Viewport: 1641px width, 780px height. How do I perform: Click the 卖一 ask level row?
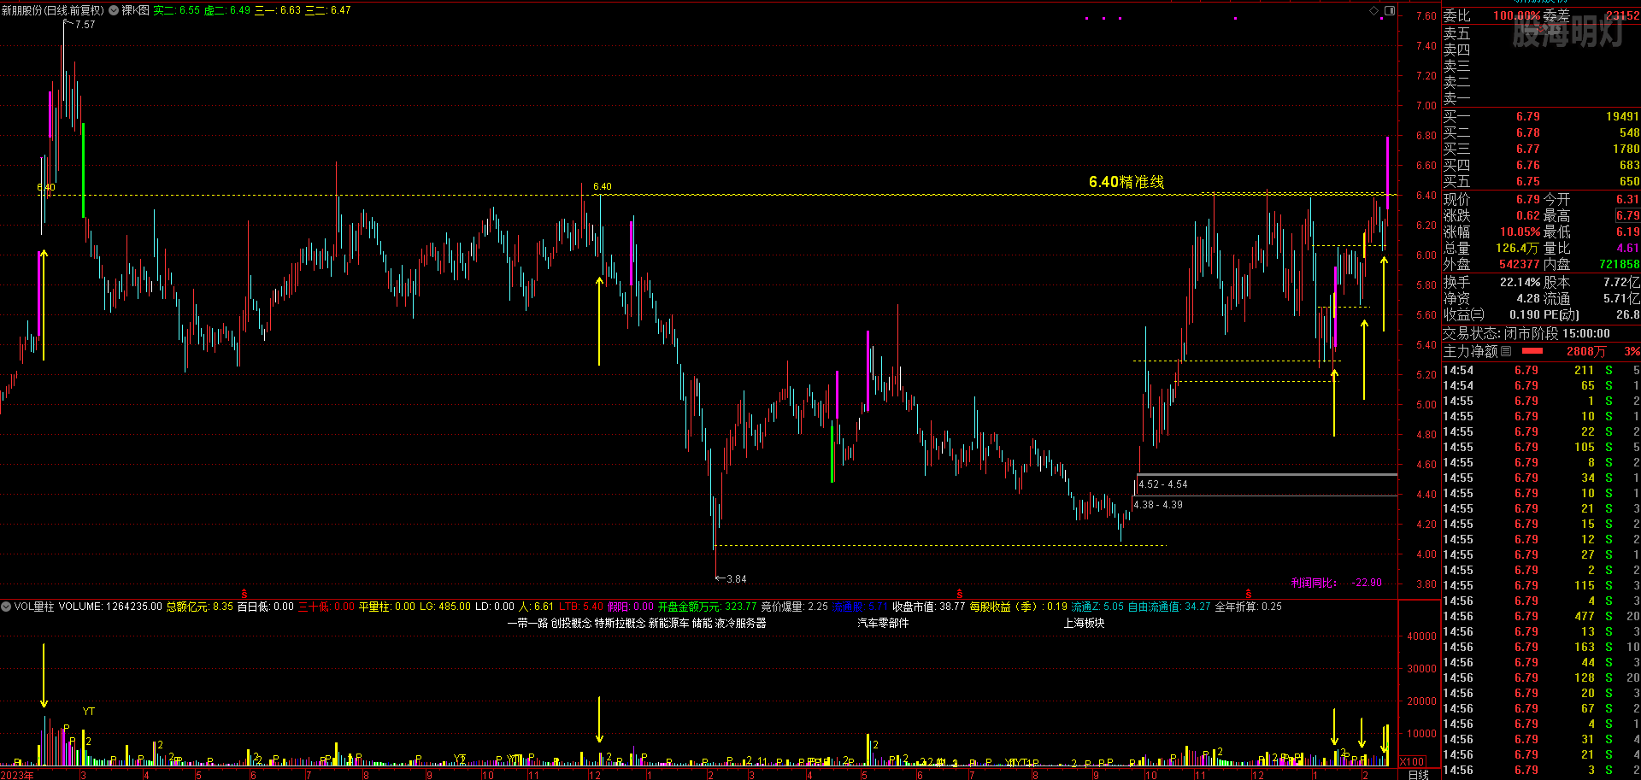pyautogui.click(x=1541, y=98)
